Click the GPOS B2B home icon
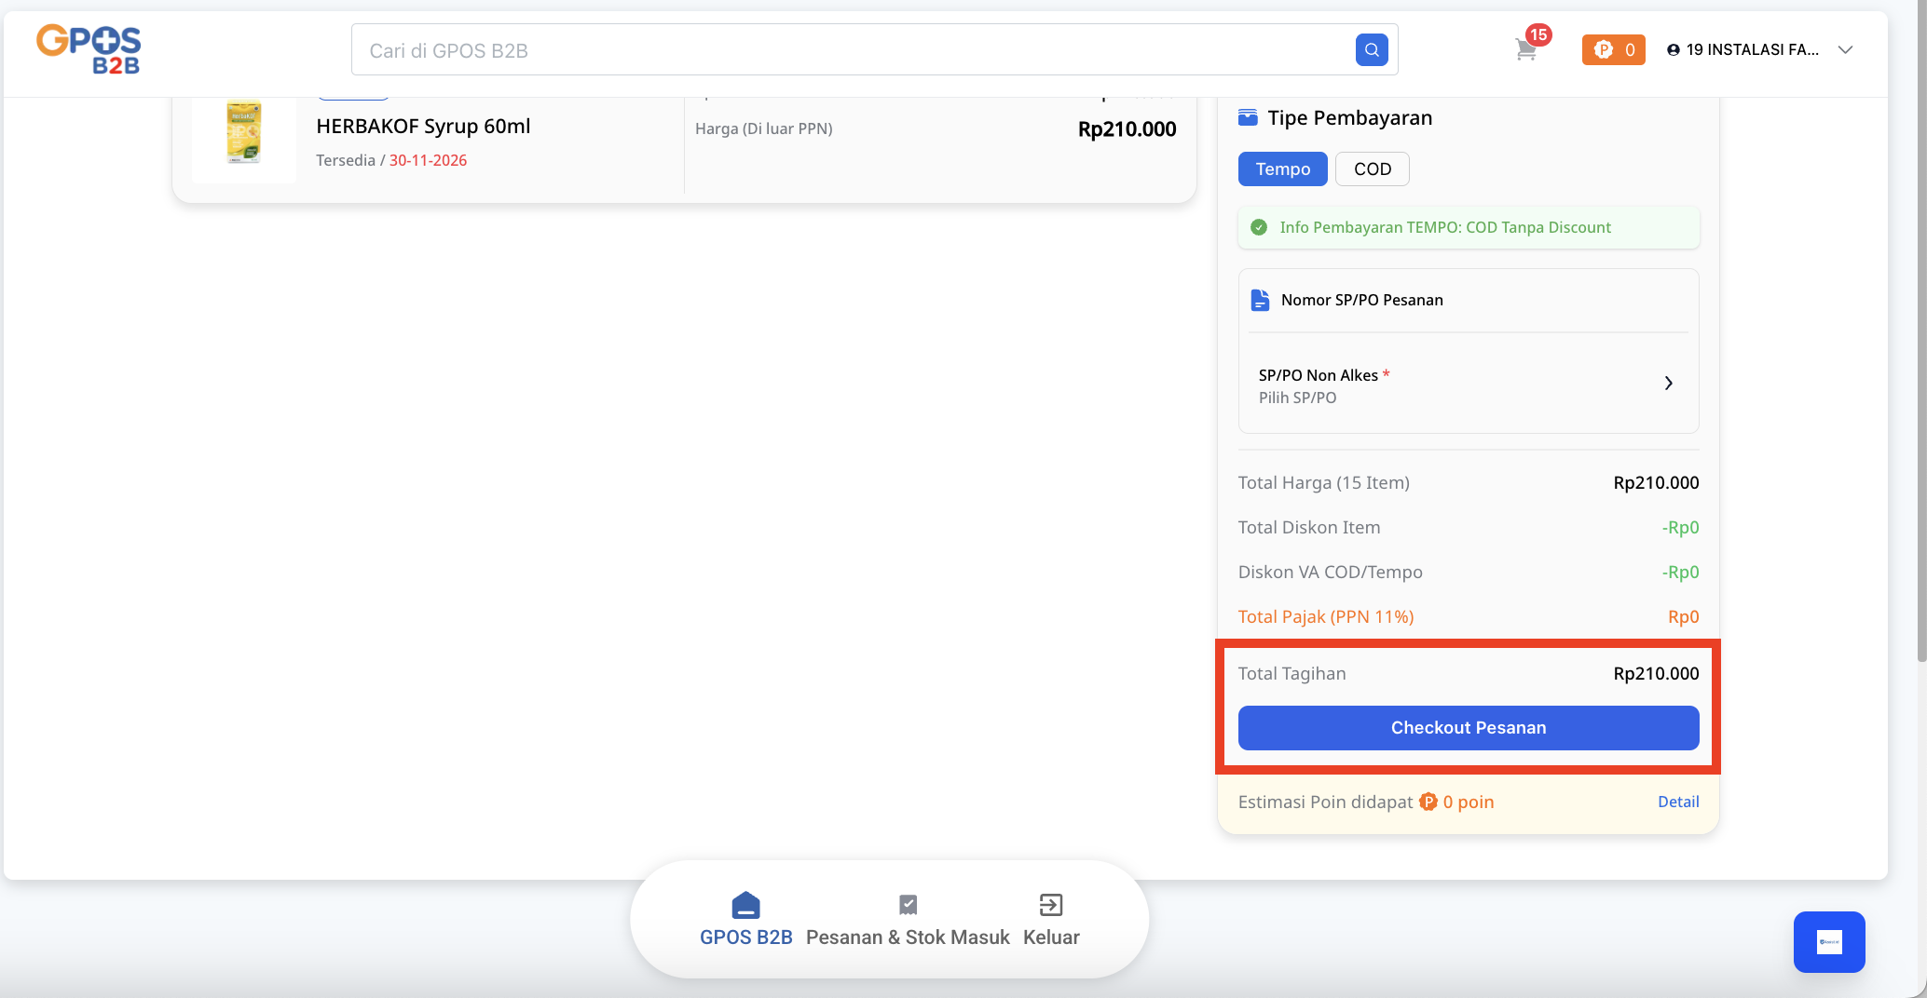The width and height of the screenshot is (1927, 998). coord(745,905)
